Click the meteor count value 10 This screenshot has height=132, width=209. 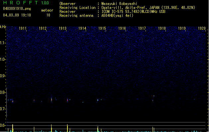point(48,15)
